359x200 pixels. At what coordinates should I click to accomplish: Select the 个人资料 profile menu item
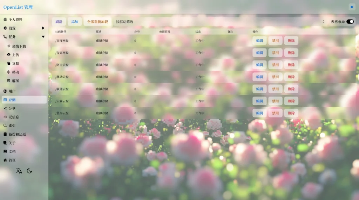pos(15,20)
